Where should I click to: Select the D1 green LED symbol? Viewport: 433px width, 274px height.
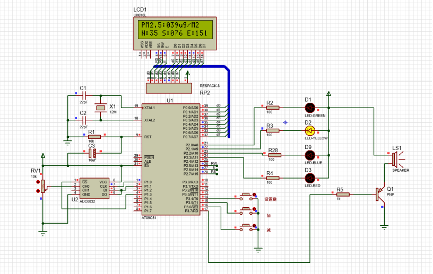tap(310, 108)
